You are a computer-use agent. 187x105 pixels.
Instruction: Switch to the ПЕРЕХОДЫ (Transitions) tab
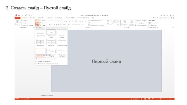(x=49, y=18)
